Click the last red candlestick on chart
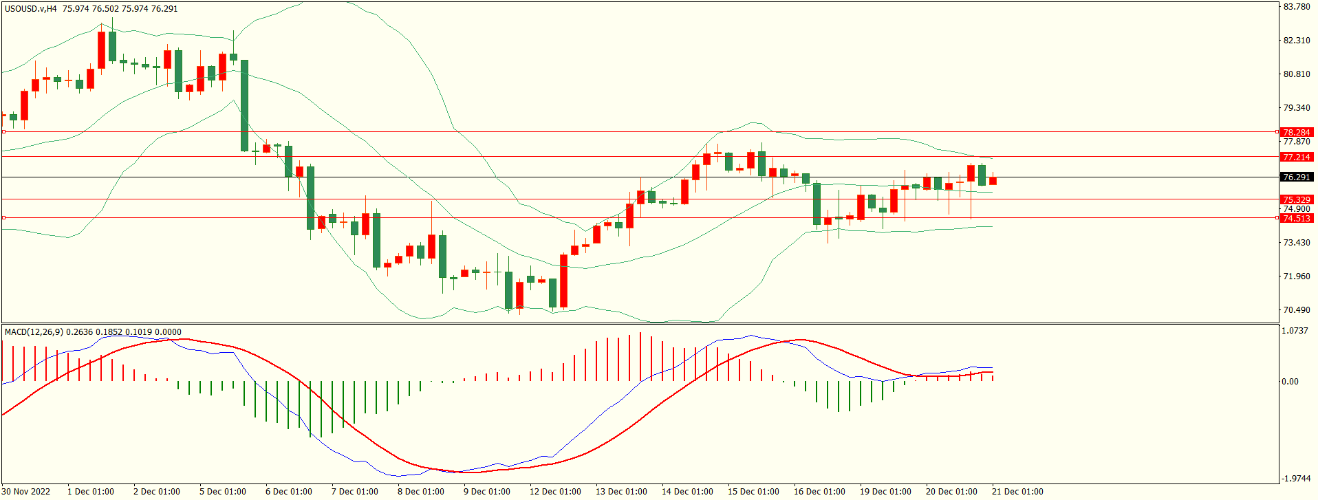The image size is (1318, 500). 993,181
